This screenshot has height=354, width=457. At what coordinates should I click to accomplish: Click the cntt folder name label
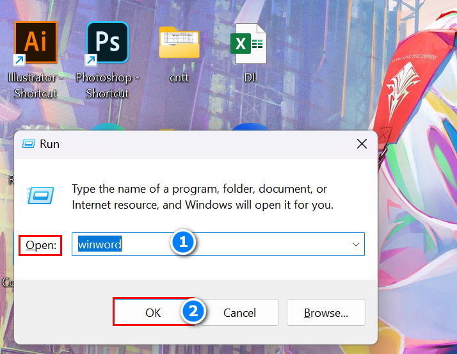[x=179, y=77]
